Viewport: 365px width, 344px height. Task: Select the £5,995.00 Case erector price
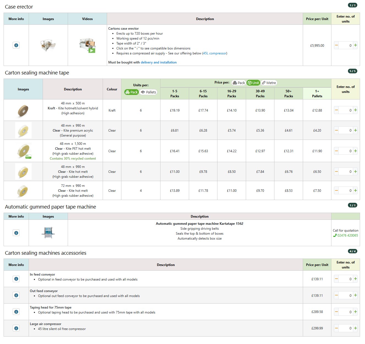pos(317,46)
